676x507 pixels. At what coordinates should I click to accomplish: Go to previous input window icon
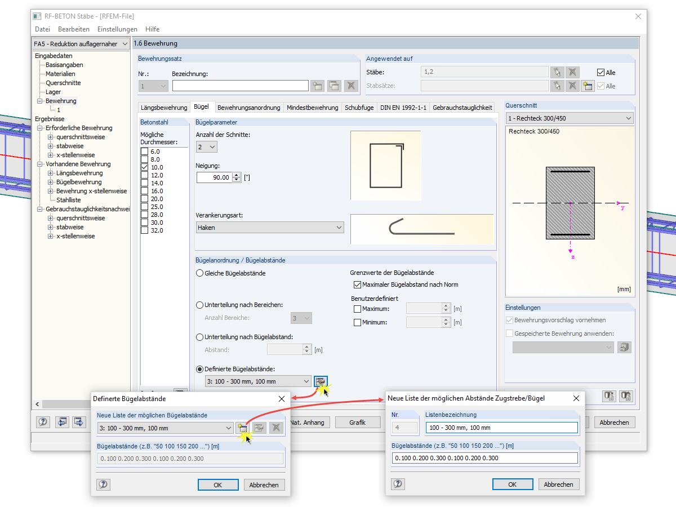coord(62,422)
